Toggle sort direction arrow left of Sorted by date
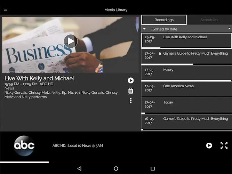 (x=144, y=29)
